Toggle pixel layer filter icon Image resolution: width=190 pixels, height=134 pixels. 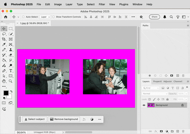(163, 88)
